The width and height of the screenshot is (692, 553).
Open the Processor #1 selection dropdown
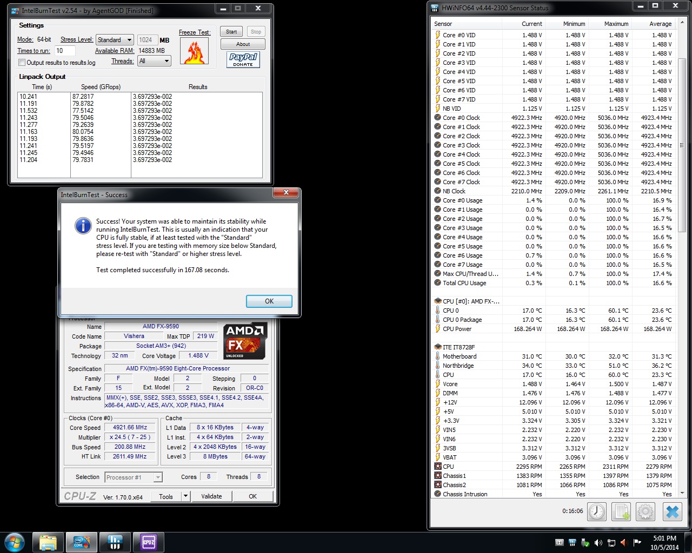(134, 477)
